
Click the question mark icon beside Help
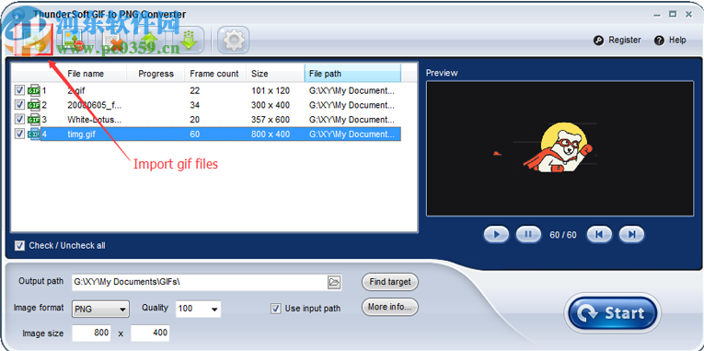pos(659,41)
